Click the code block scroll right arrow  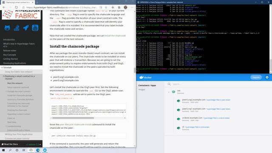pos(125,118)
